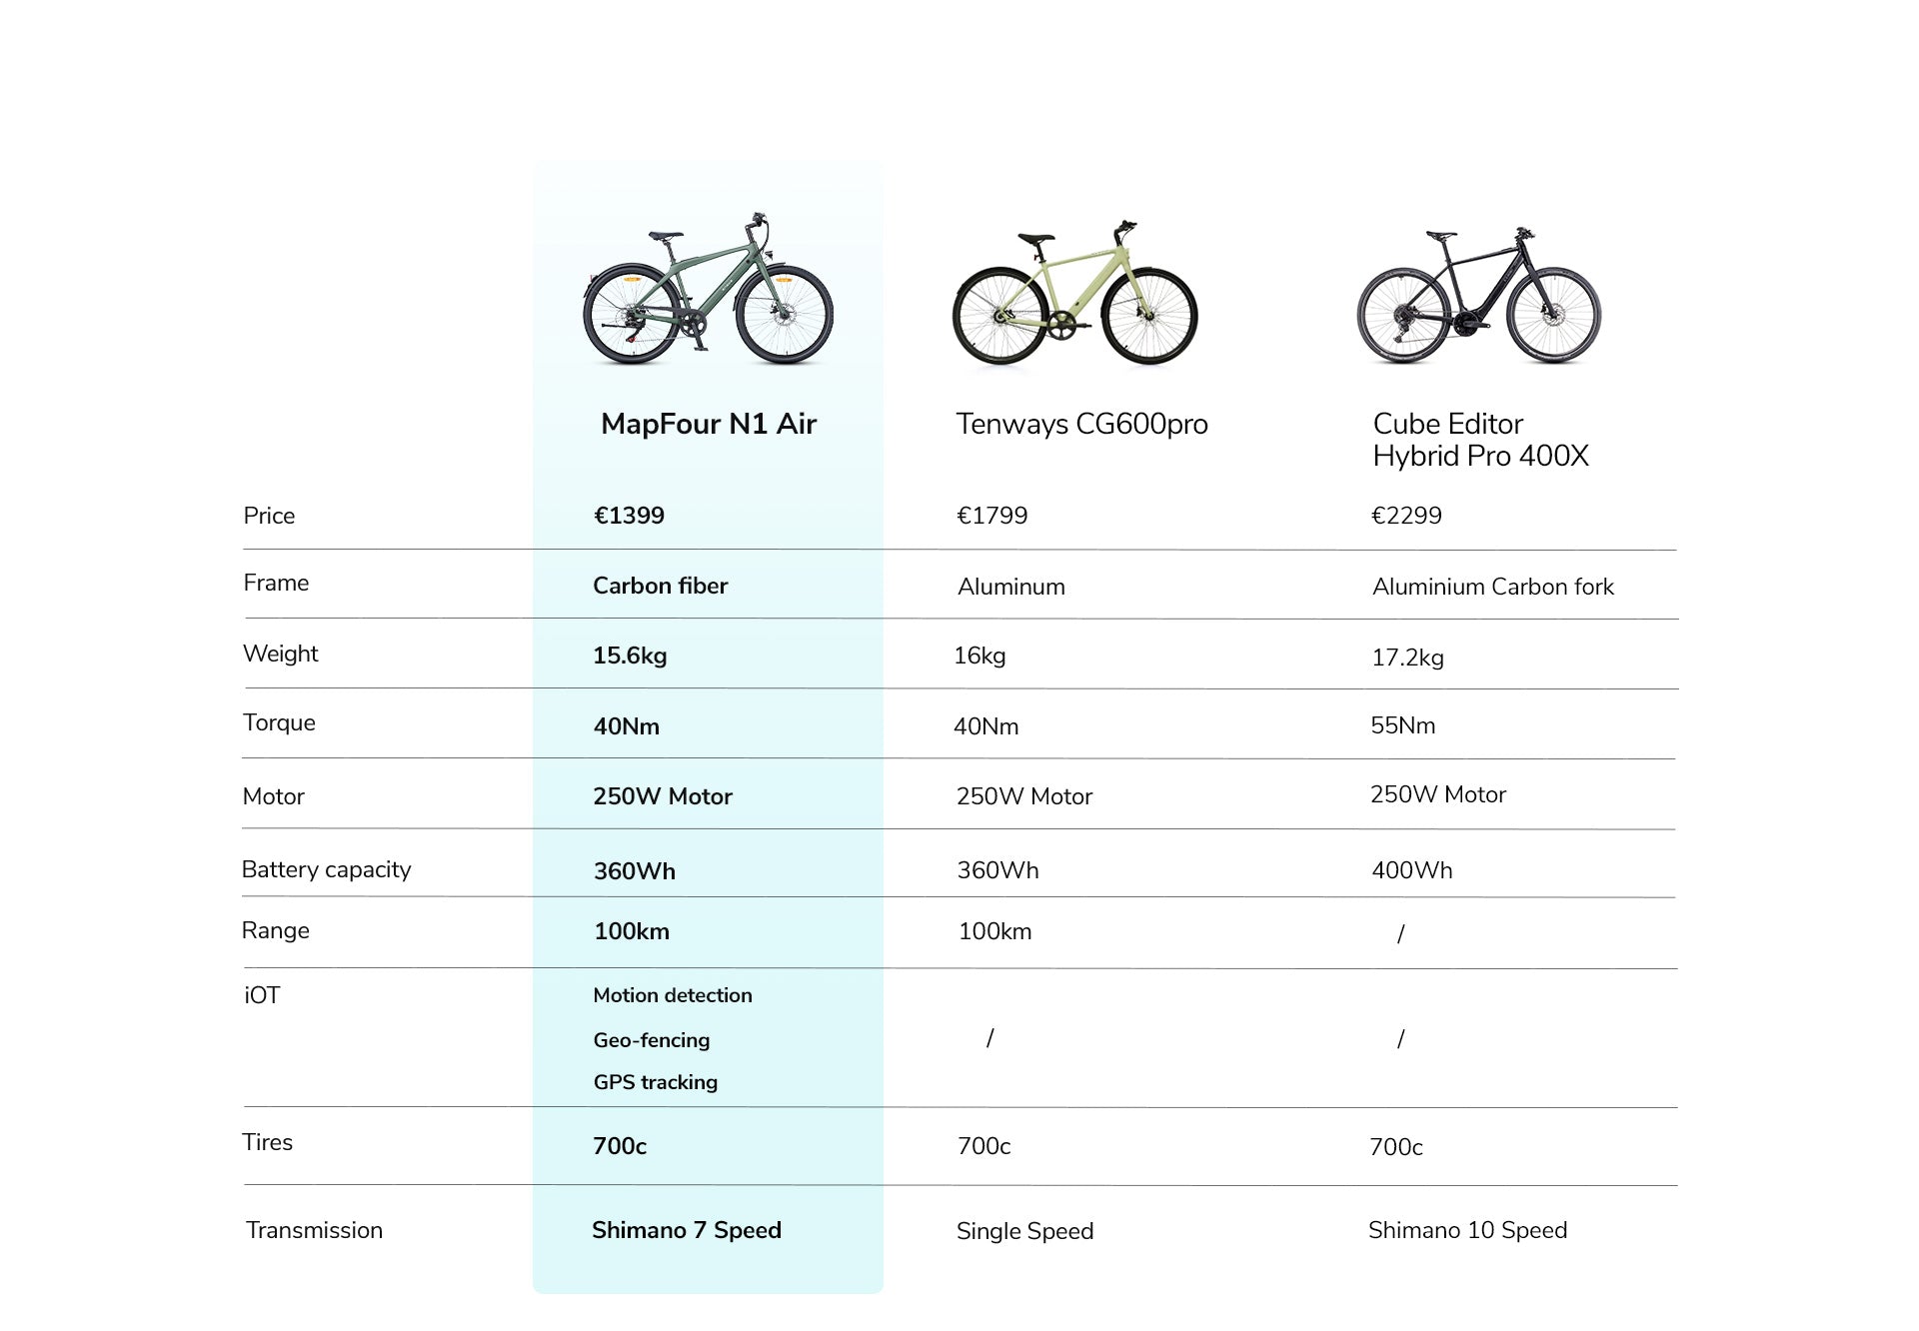
Task: Click the €1399 price
Action: (629, 516)
